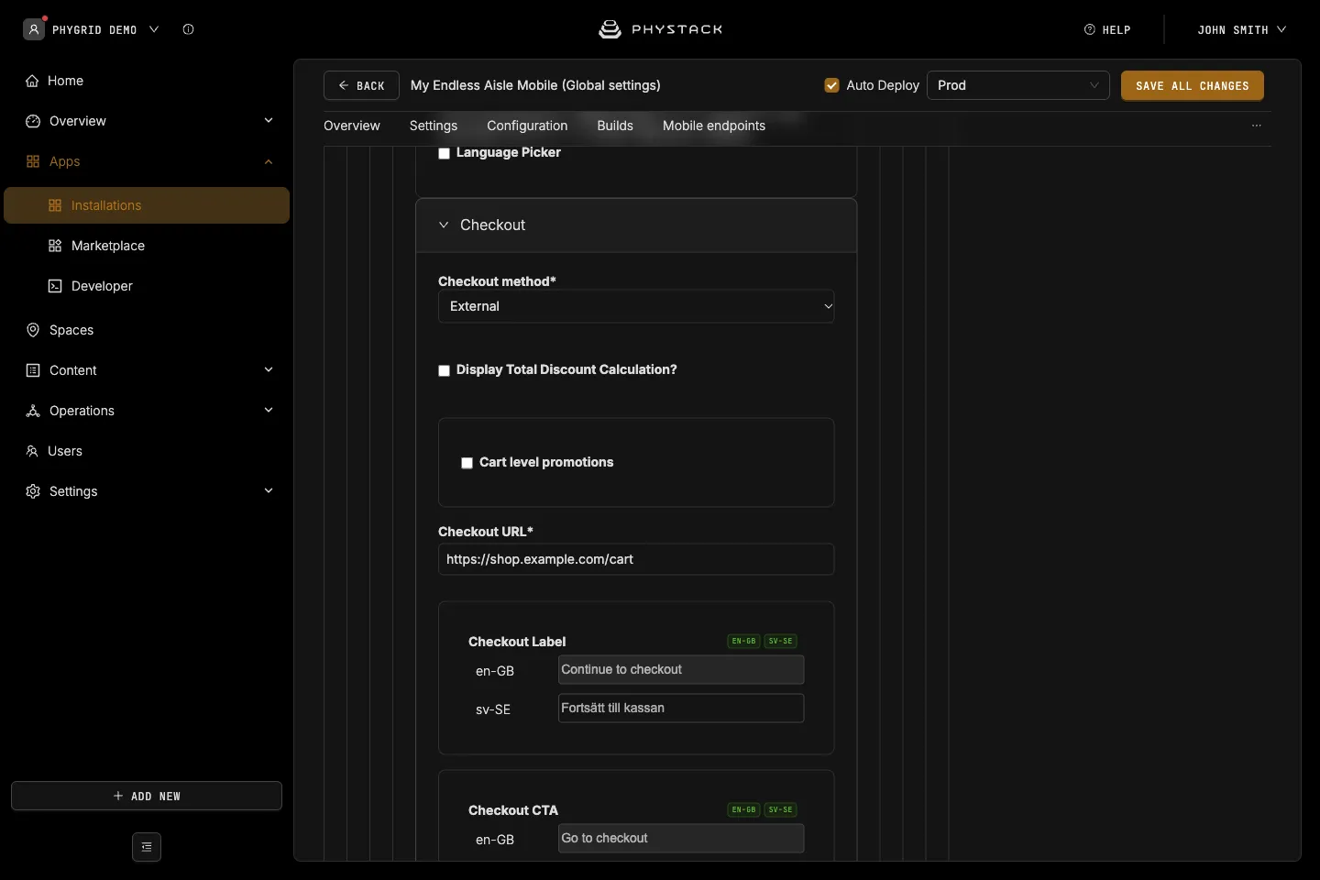
Task: Open the Marketplace sidebar icon
Action: point(55,246)
